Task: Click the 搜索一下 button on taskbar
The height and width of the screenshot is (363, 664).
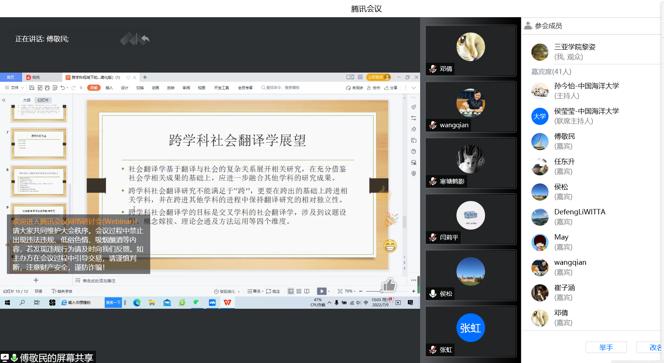Action: pos(113,303)
